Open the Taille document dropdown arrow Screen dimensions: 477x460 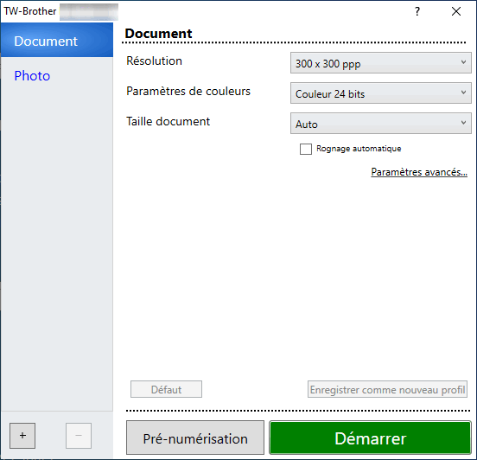(463, 123)
